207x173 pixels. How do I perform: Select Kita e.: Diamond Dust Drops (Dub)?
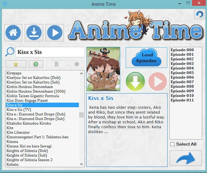tap(42, 114)
